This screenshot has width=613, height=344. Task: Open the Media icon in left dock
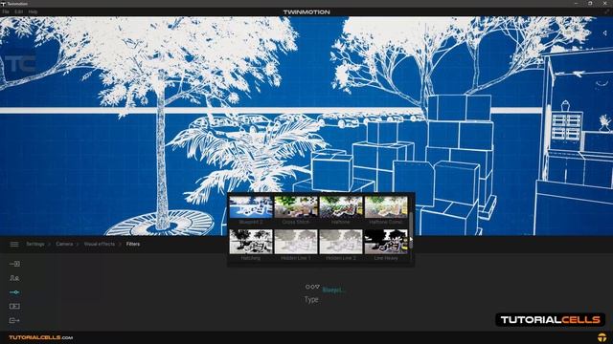point(14,306)
